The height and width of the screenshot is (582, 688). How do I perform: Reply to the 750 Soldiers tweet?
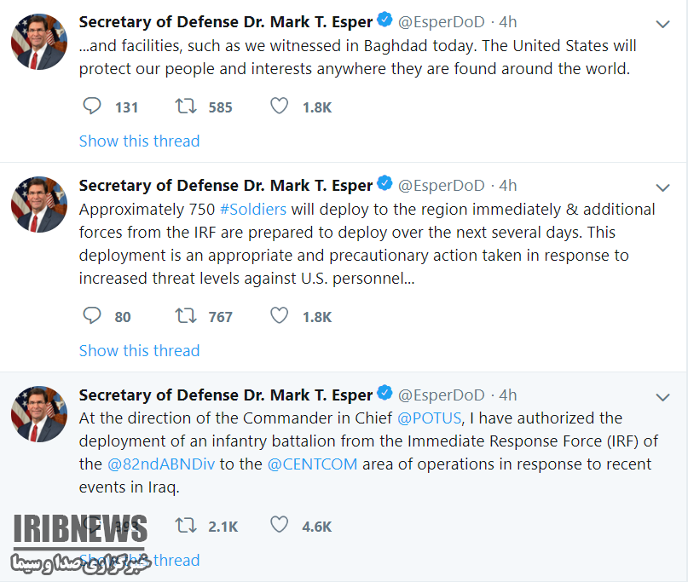pos(92,316)
